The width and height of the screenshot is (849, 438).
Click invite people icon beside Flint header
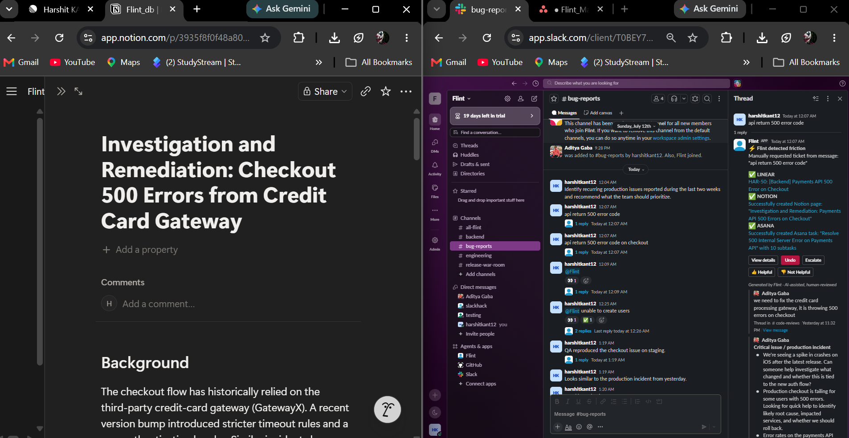[x=521, y=98]
